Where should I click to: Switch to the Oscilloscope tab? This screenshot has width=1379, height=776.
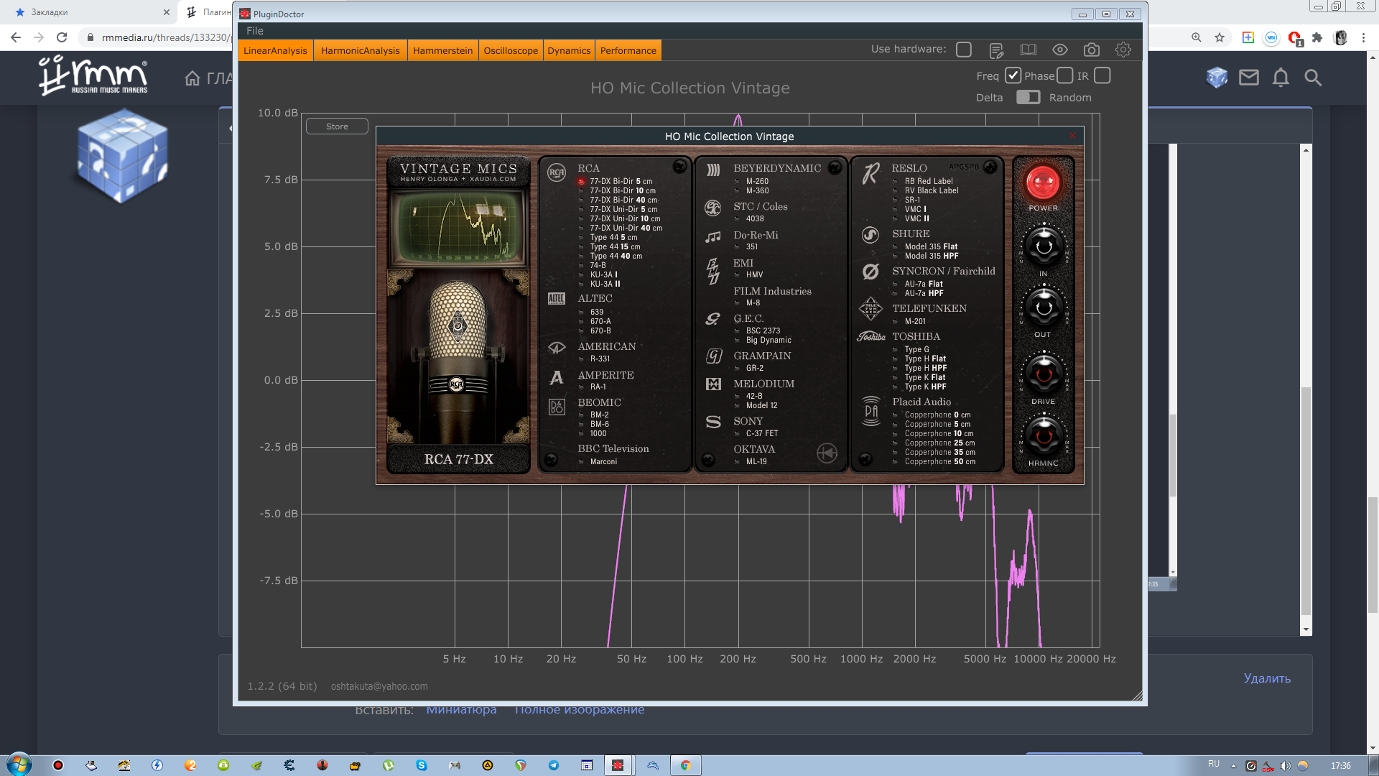pos(511,50)
